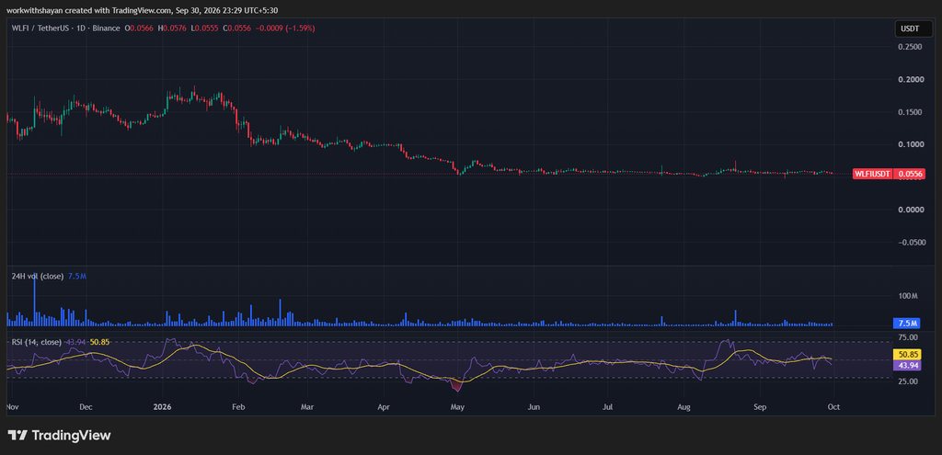The image size is (942, 455).
Task: Click the Nov date on time axis
Action: tap(12, 406)
